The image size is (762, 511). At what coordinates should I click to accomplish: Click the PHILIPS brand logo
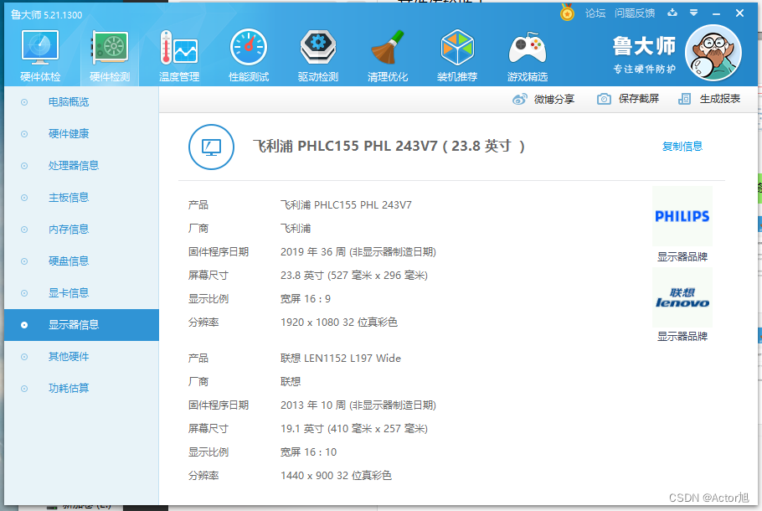pos(682,216)
